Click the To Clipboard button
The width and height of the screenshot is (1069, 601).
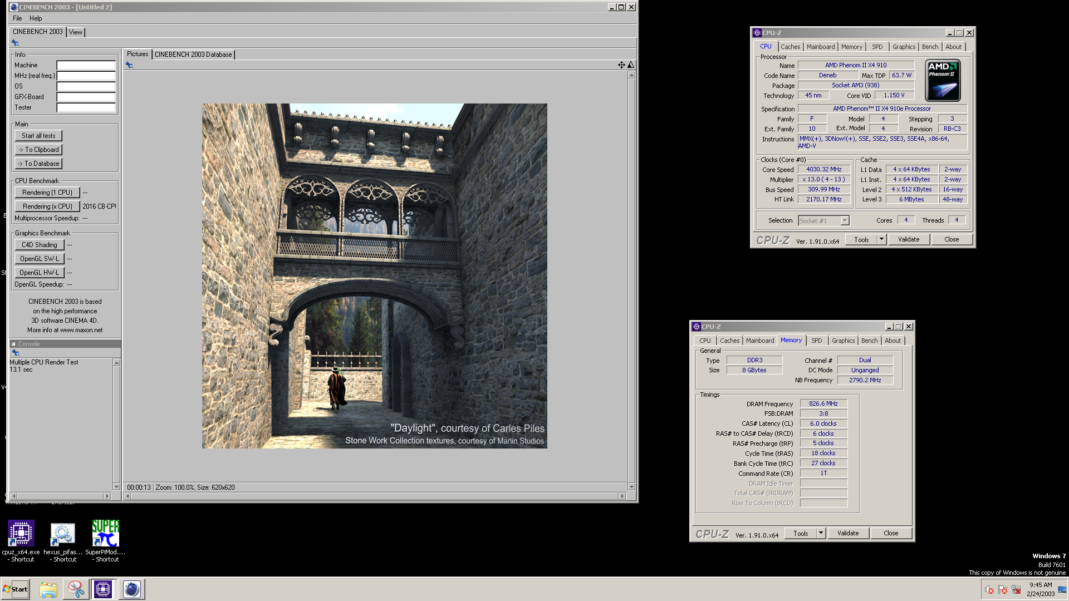[x=38, y=150]
